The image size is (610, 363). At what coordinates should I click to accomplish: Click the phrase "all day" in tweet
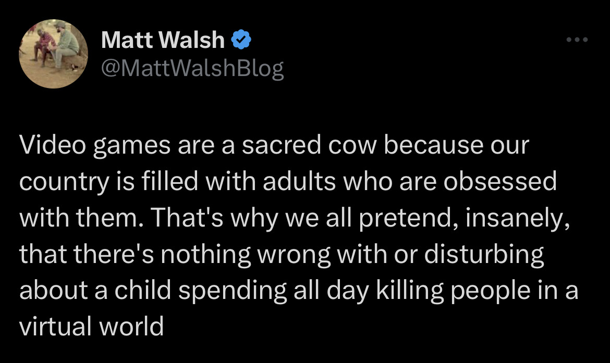click(x=330, y=291)
